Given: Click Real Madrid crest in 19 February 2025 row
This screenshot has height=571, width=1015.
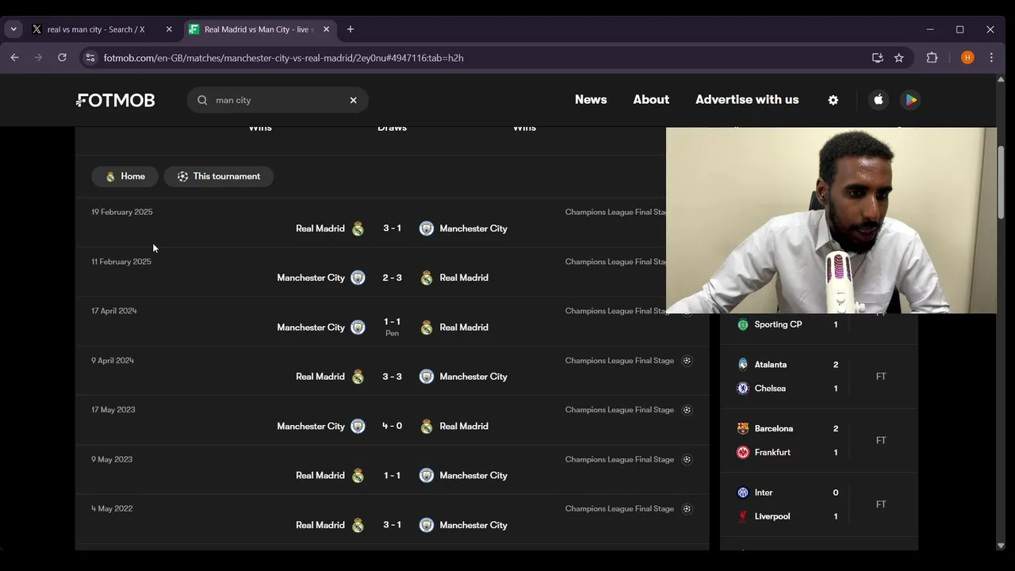Looking at the screenshot, I should point(358,228).
